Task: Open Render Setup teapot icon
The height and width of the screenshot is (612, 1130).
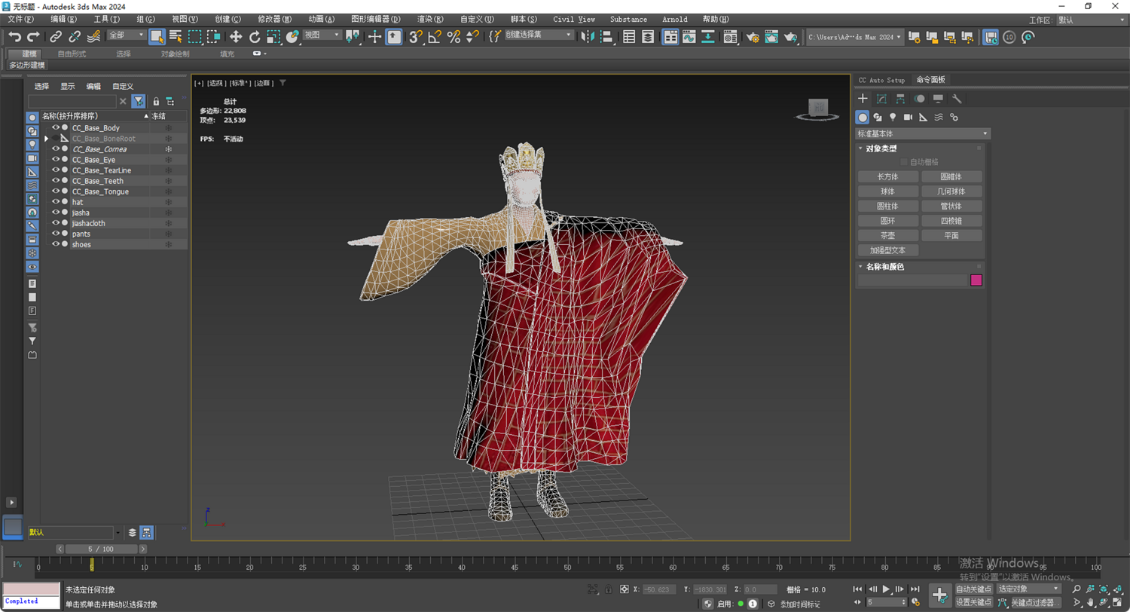Action: (752, 36)
